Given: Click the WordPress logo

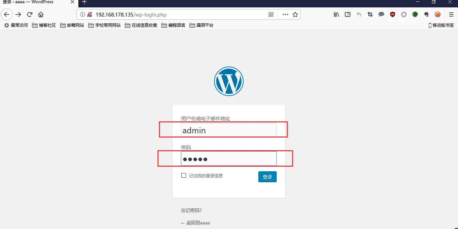Looking at the screenshot, I should point(229,81).
